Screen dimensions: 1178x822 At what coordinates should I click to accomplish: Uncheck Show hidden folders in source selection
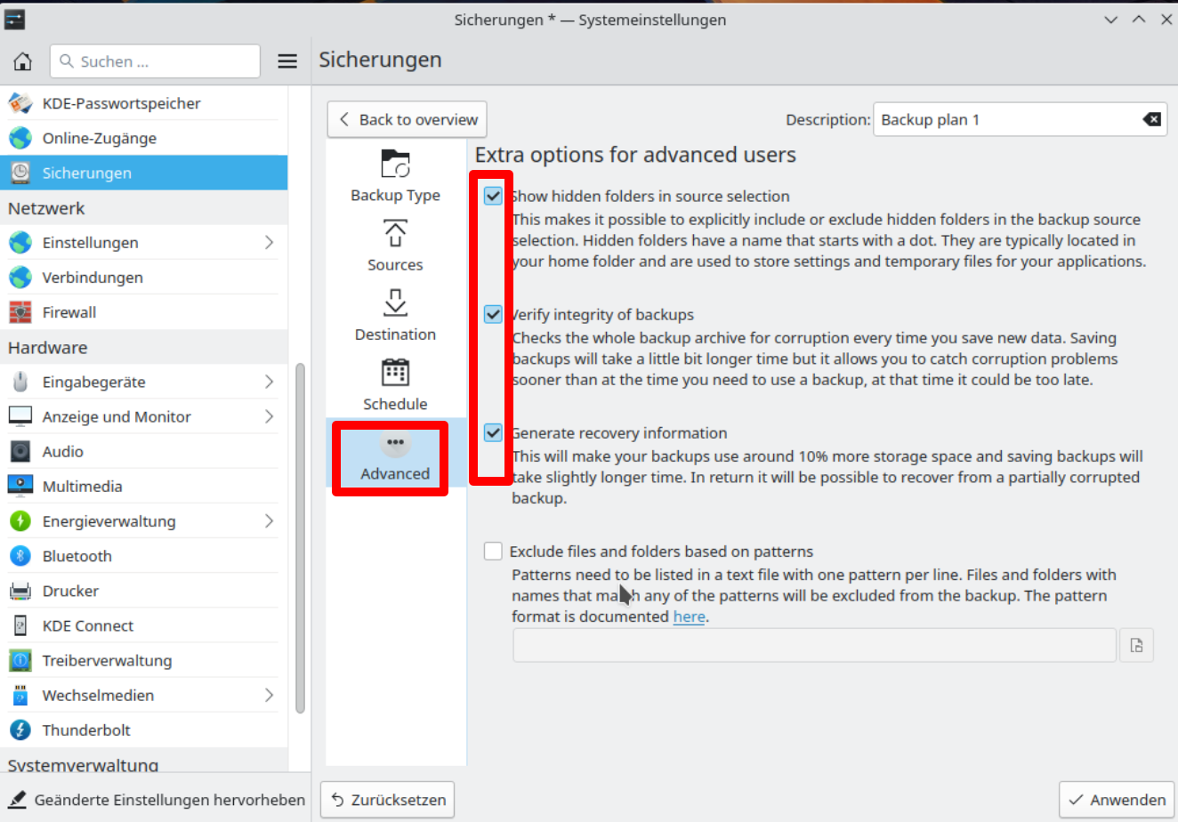493,196
